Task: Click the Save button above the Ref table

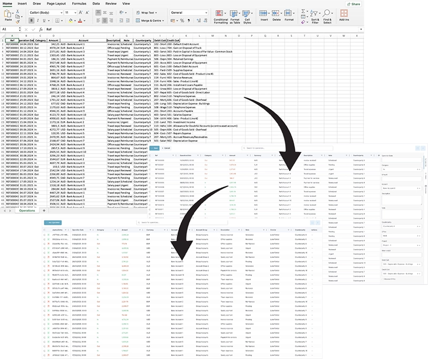Action: [155, 148]
